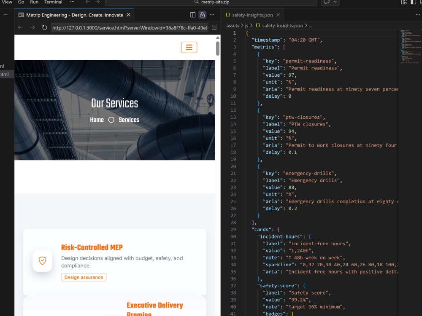
Task: Click the preview browser forward button
Action: click(32, 27)
